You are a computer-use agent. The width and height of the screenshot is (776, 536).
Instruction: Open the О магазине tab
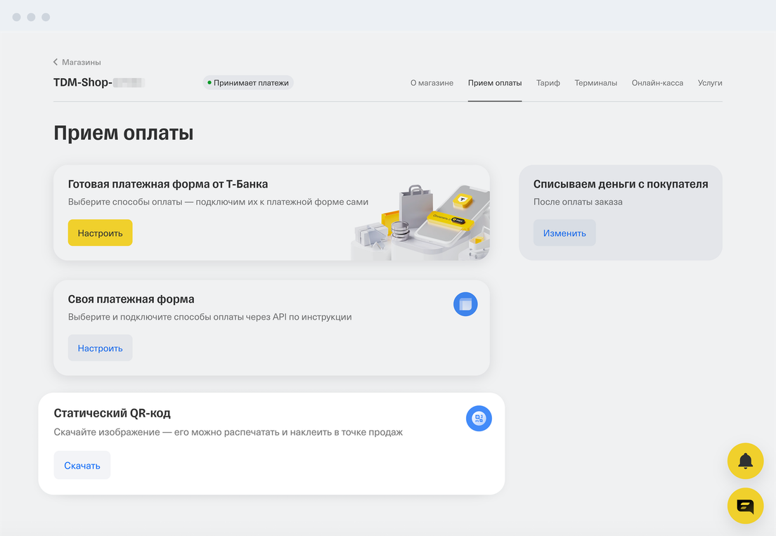(432, 83)
